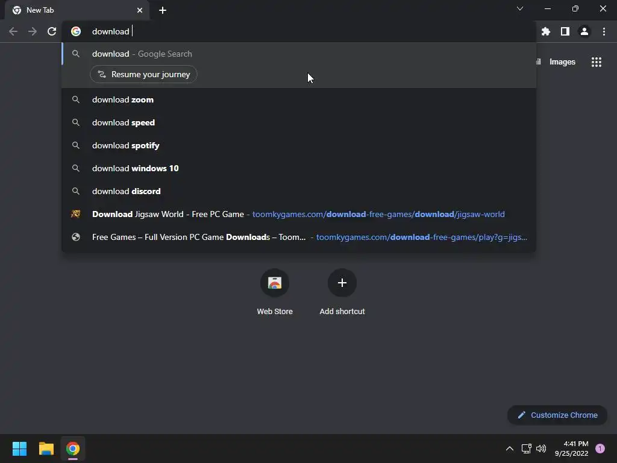Select the 'download discord' suggestion
Screen dimensions: 617x463
299,191
